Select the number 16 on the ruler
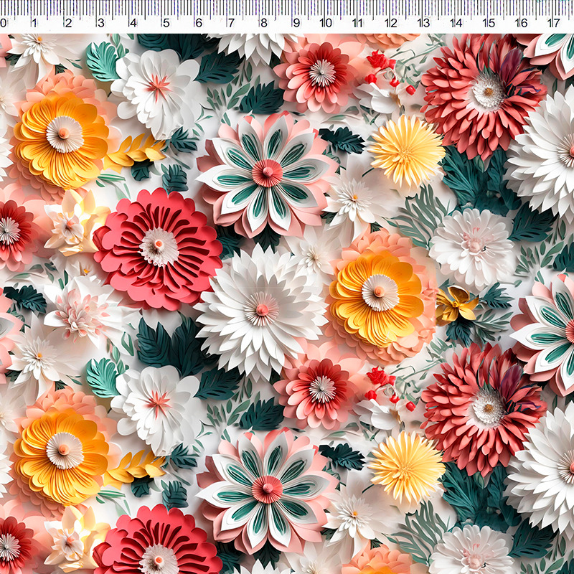Screen dimensions: 574x574 pyautogui.click(x=522, y=23)
